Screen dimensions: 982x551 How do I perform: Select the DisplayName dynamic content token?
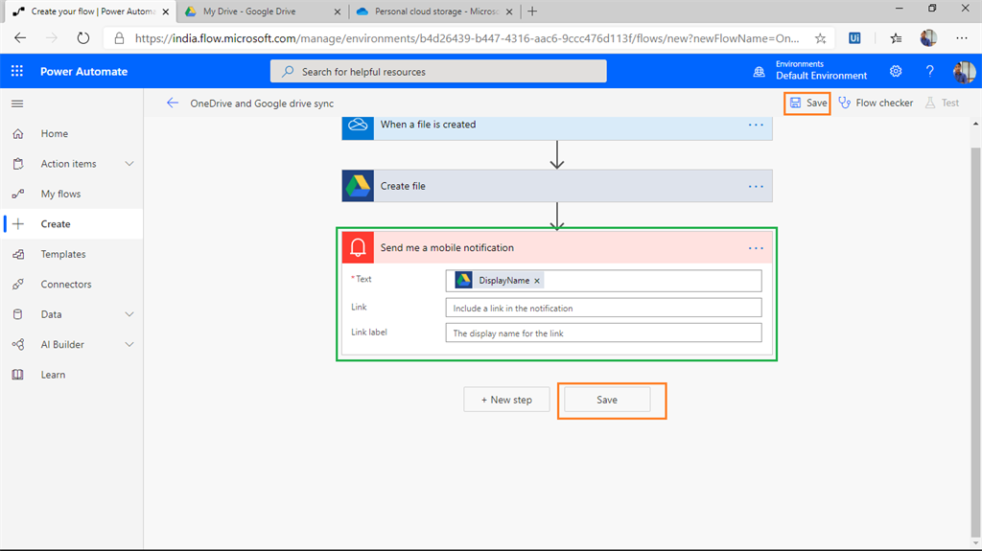[x=497, y=281]
